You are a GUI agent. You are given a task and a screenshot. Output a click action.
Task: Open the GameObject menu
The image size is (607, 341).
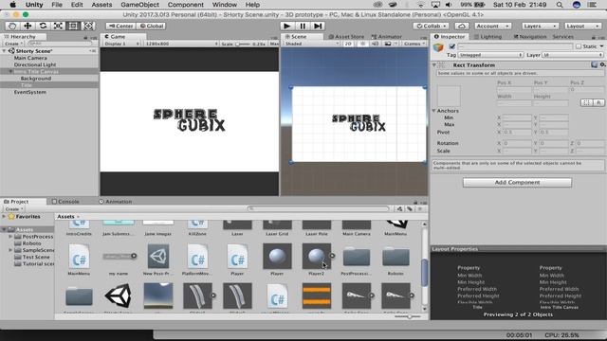139,5
